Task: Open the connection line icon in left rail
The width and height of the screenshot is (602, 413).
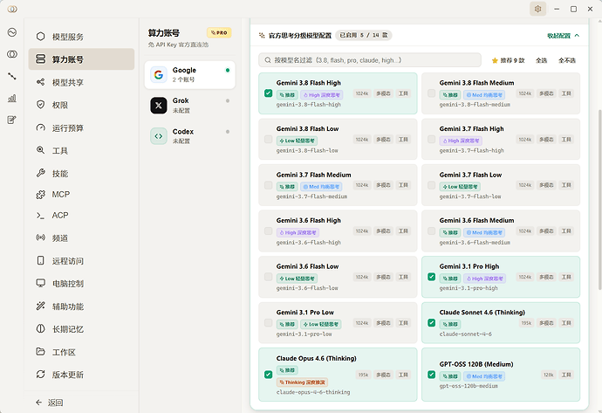Action: coord(12,76)
